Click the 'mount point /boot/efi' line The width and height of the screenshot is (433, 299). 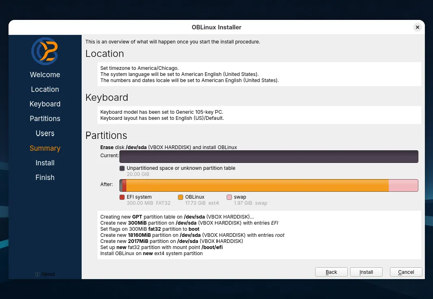click(x=161, y=247)
